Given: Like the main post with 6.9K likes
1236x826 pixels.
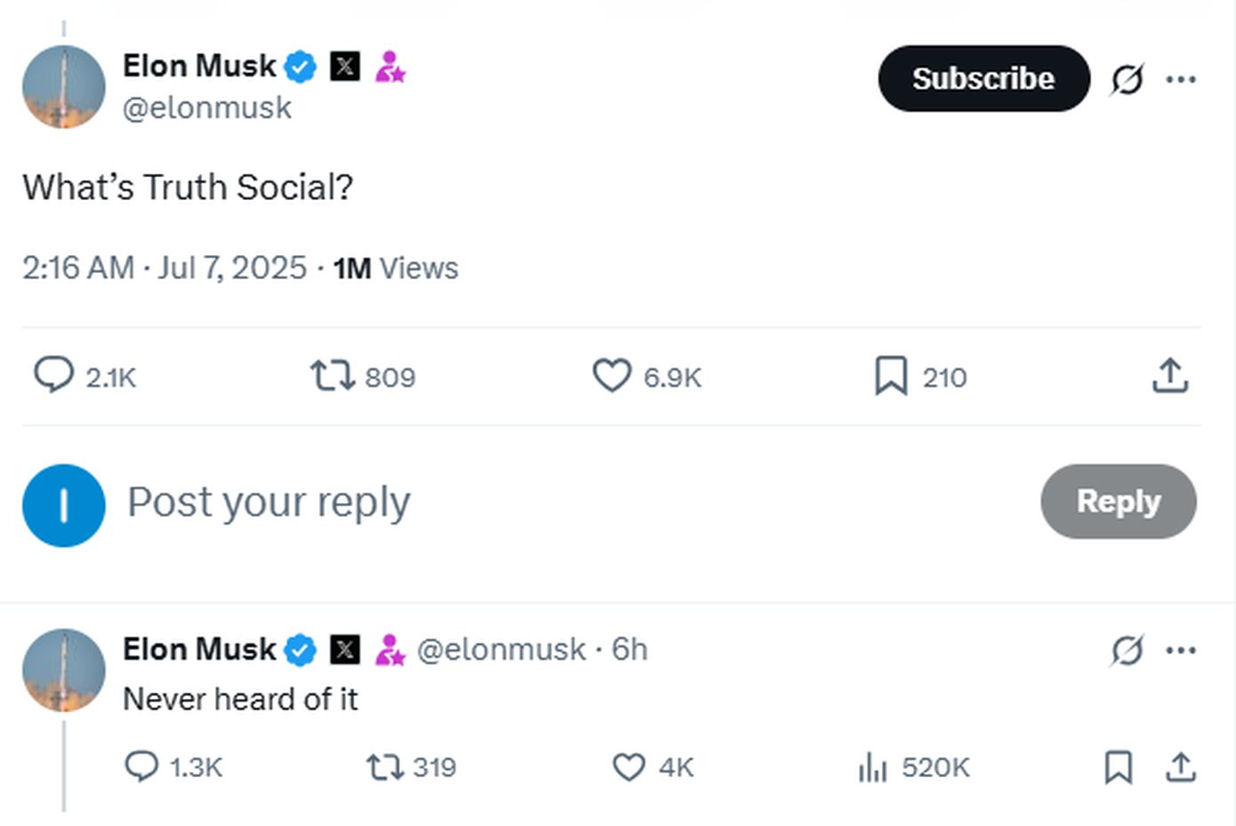Looking at the screenshot, I should coord(612,375).
